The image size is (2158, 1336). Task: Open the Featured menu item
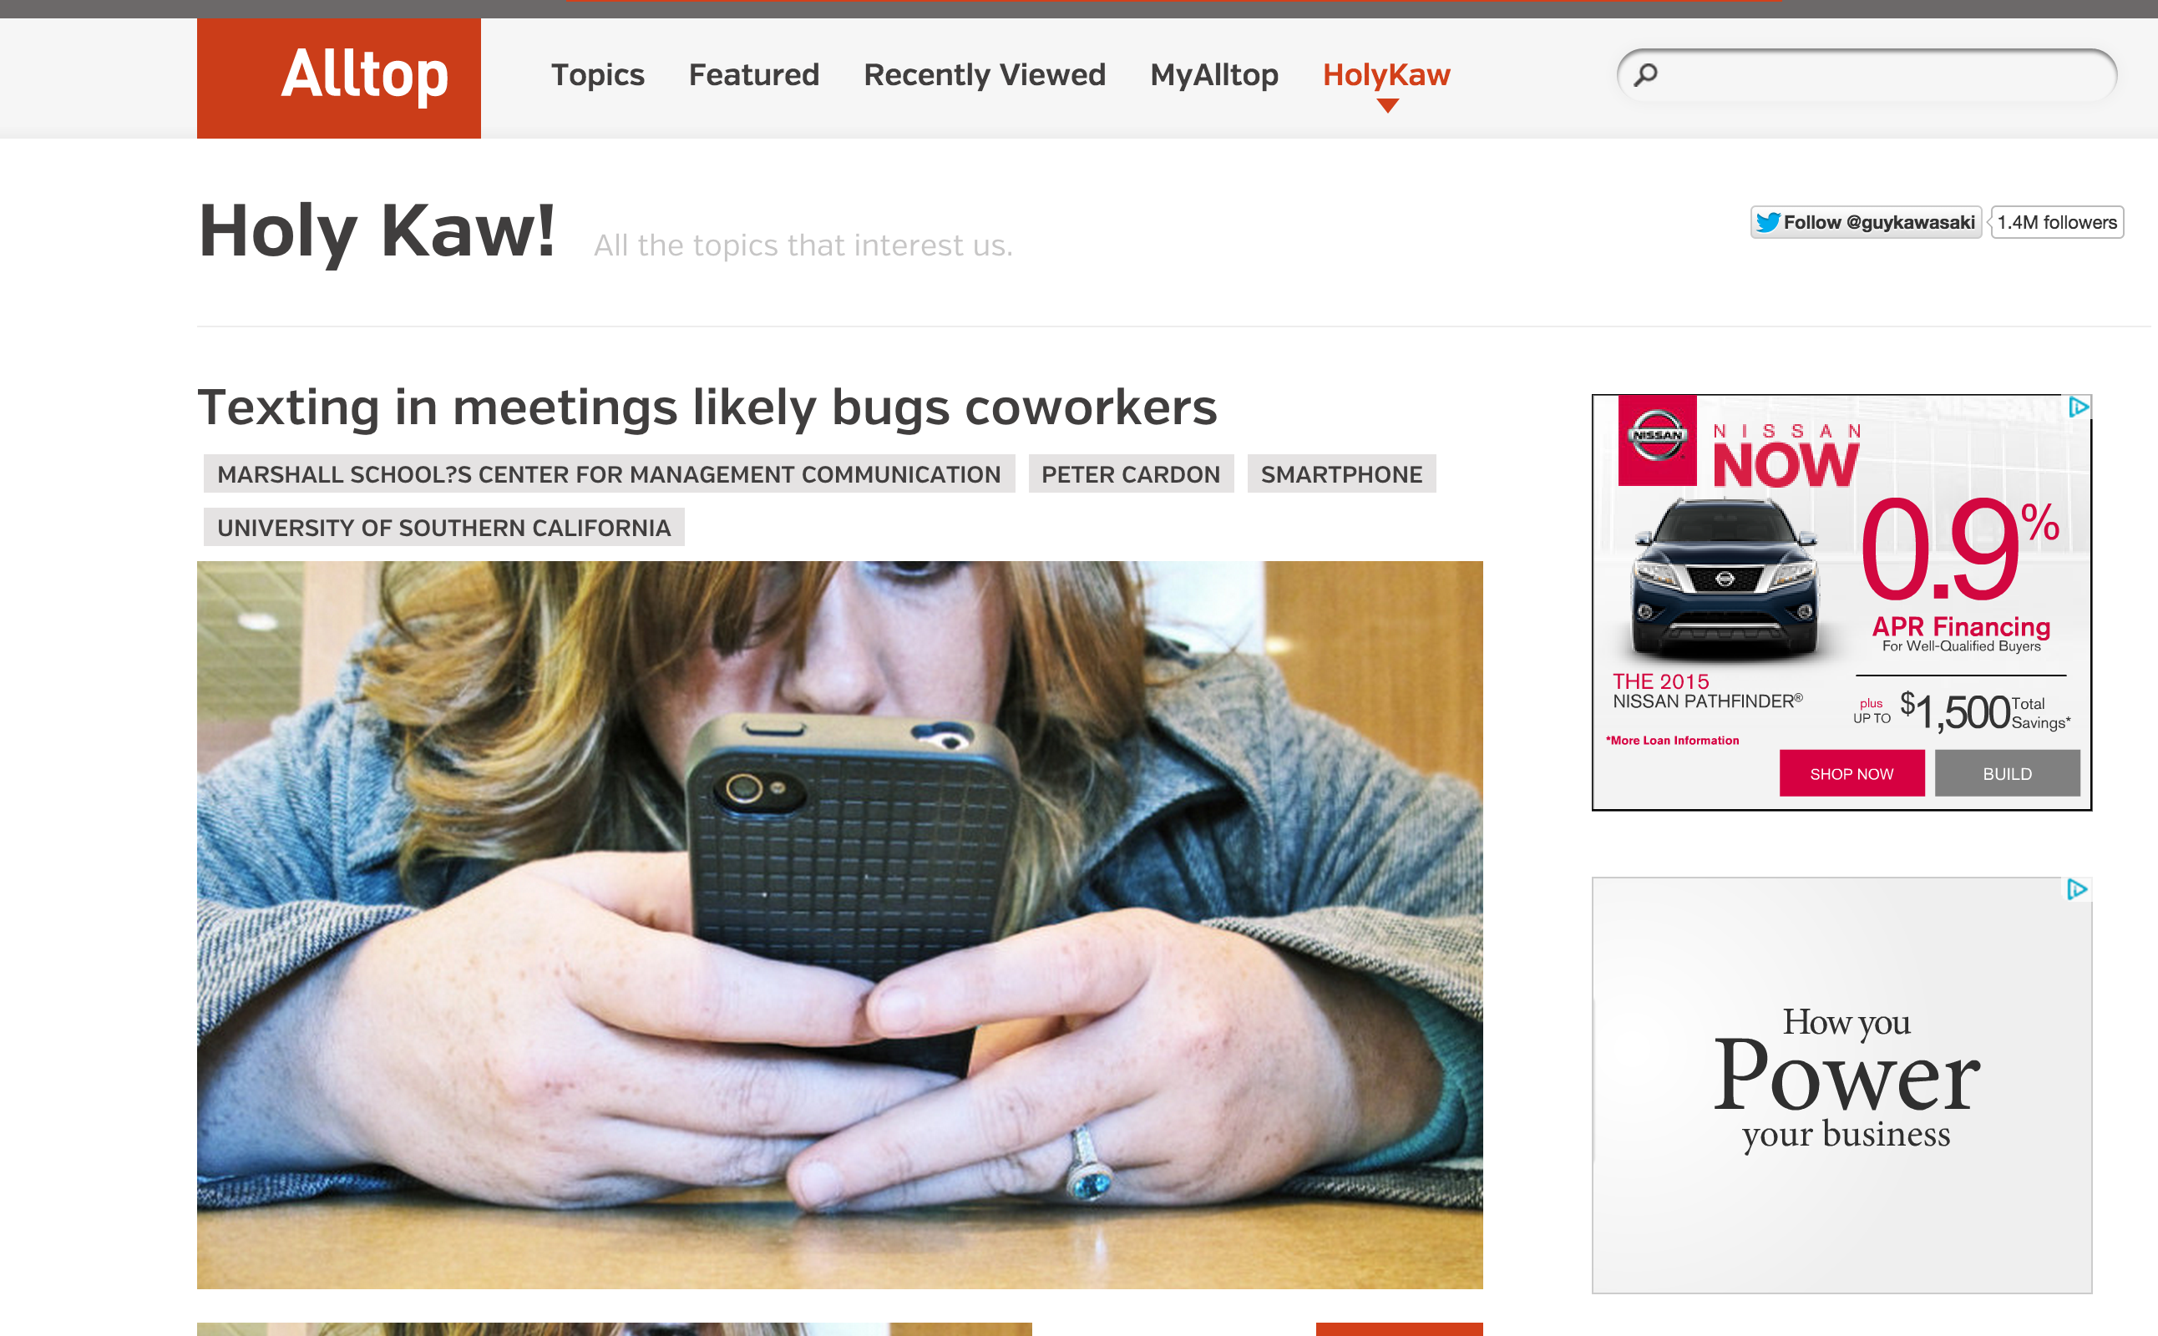click(x=754, y=75)
